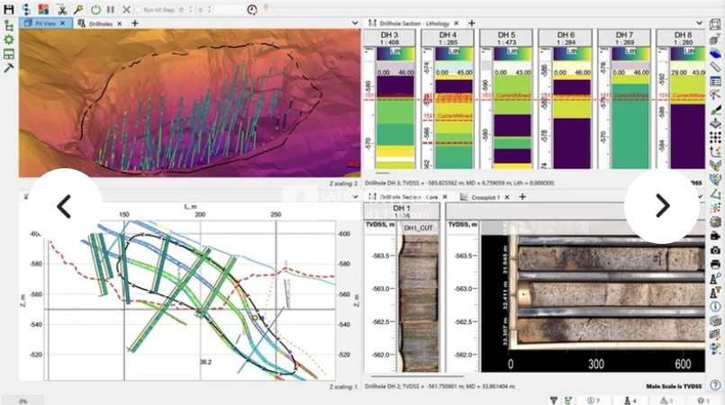Viewport: 725px width, 405px height.
Task: Click the clock with pencil icon
Action: click(252, 9)
